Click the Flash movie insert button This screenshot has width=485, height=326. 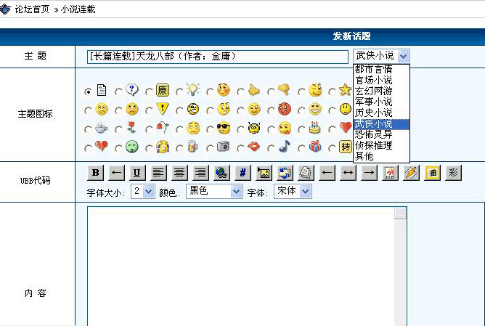tap(390, 173)
